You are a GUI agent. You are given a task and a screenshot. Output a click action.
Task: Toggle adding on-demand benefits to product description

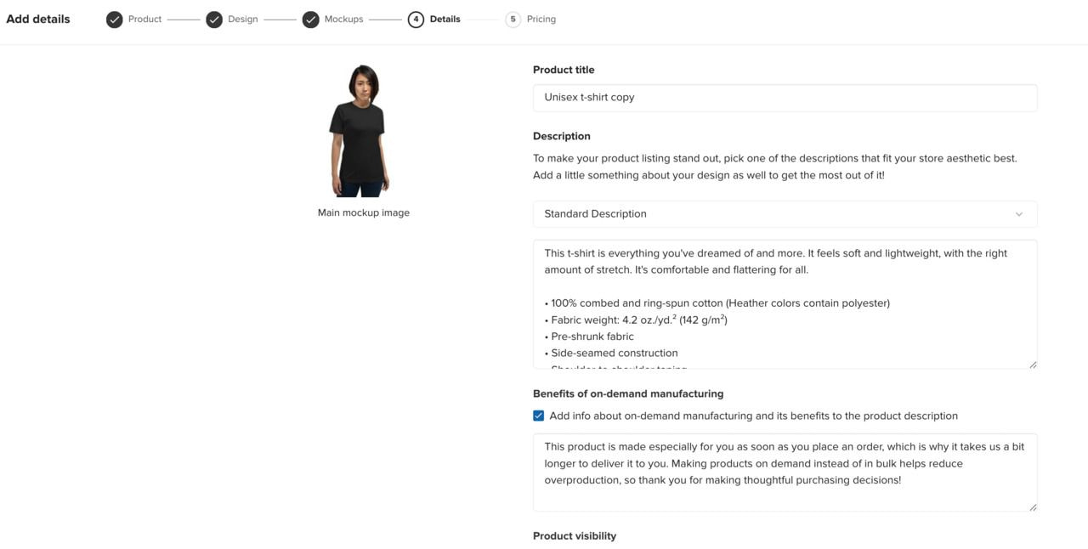click(538, 415)
